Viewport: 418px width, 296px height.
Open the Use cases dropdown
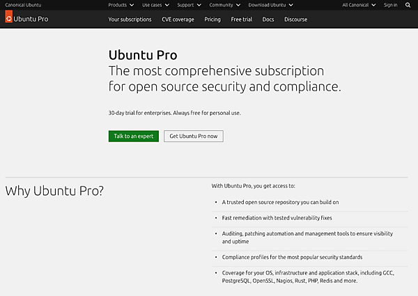click(154, 5)
